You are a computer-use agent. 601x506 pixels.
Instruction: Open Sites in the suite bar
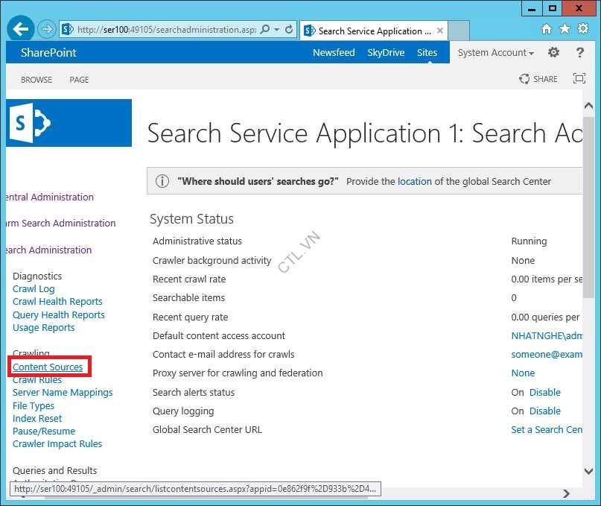(x=427, y=53)
